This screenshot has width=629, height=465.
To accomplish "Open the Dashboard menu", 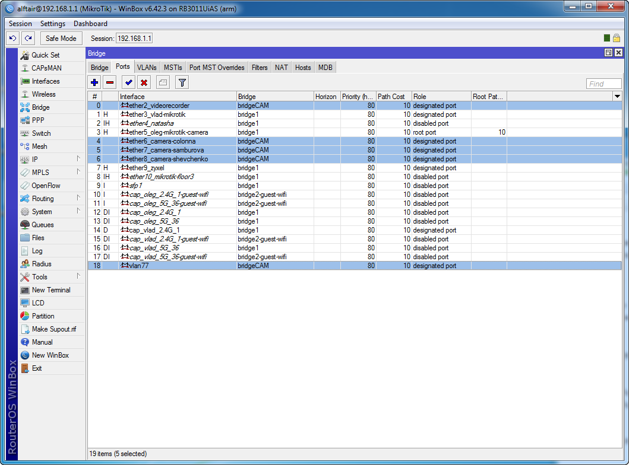I will [x=90, y=24].
